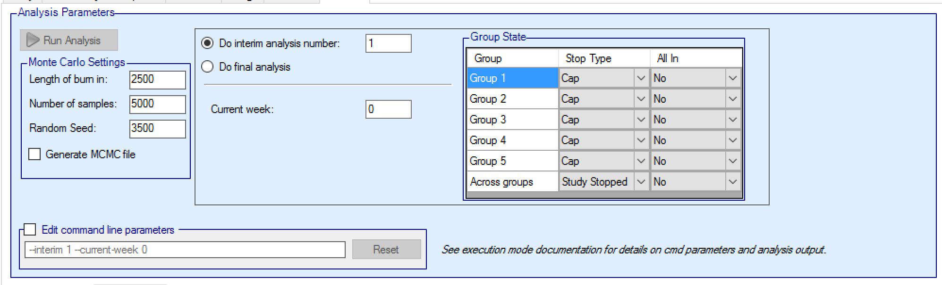
Task: Select the Do final analysis option
Action: pyautogui.click(x=207, y=67)
